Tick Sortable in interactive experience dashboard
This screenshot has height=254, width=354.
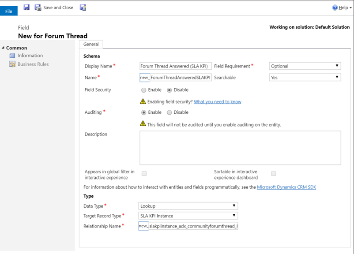pos(274,174)
